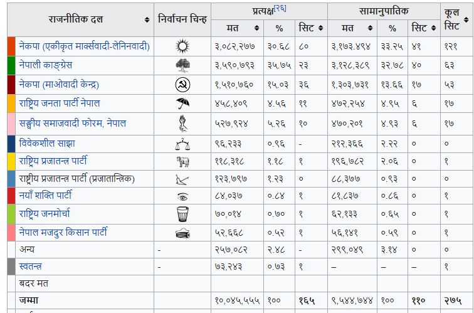Click the tree election symbol image

coord(182,65)
